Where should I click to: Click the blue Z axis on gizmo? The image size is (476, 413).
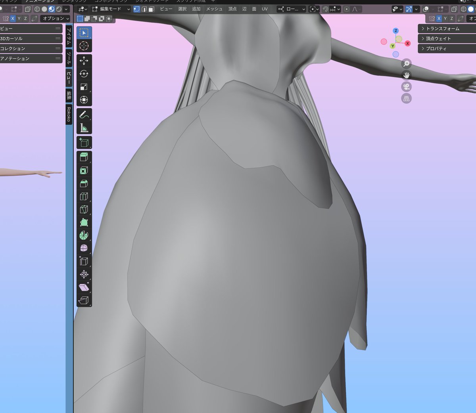(395, 31)
